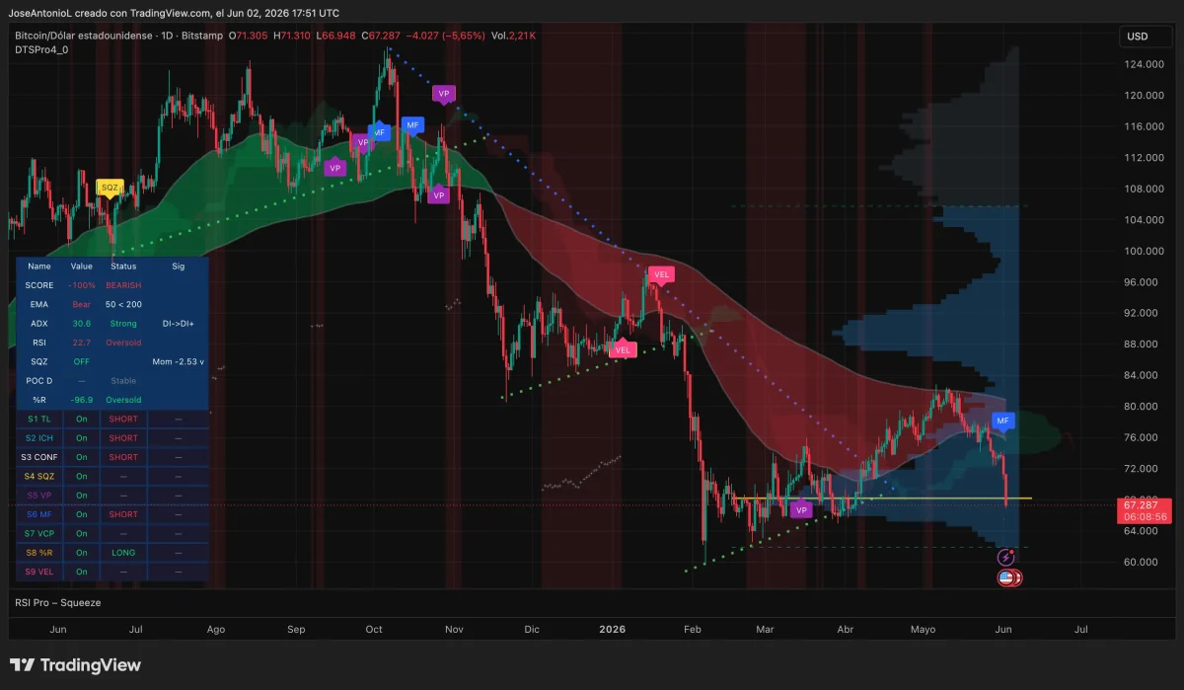Open the US flag economic event icon

pyautogui.click(x=1006, y=578)
